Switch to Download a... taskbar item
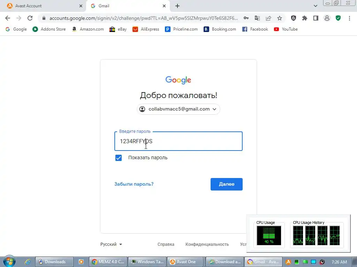 click(x=225, y=262)
